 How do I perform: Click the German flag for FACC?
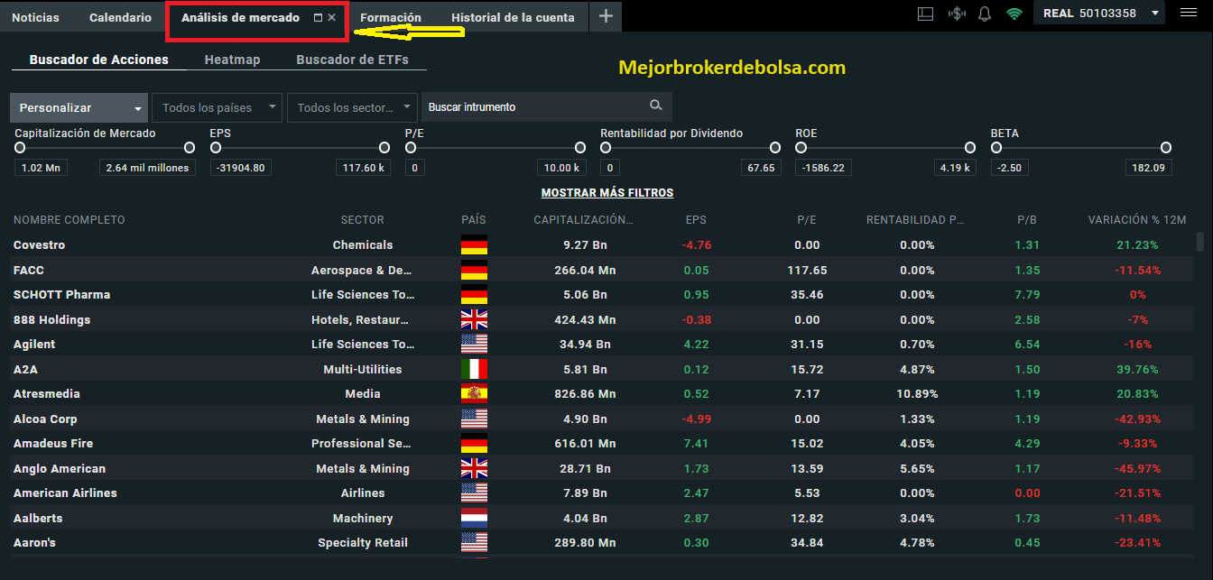pyautogui.click(x=474, y=270)
